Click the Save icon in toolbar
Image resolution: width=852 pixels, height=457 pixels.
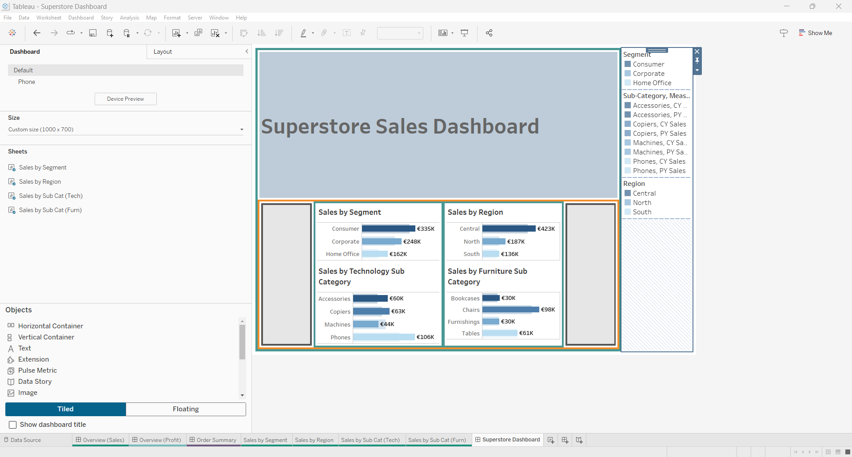tap(93, 33)
